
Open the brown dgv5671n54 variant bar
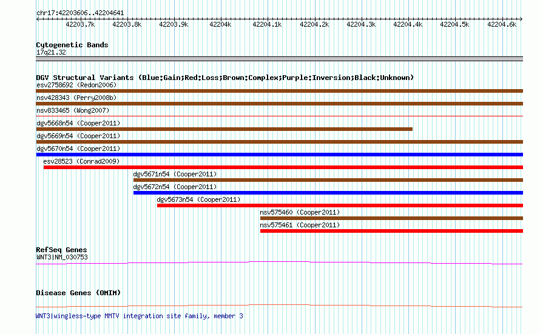(x=328, y=180)
